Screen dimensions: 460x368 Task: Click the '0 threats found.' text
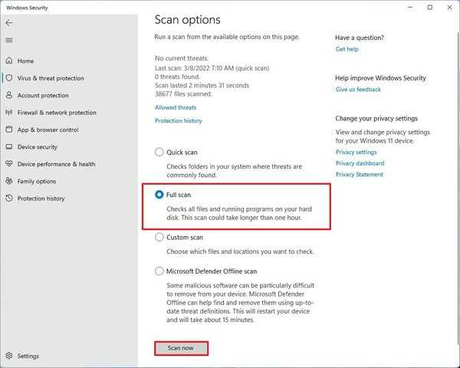tap(177, 77)
